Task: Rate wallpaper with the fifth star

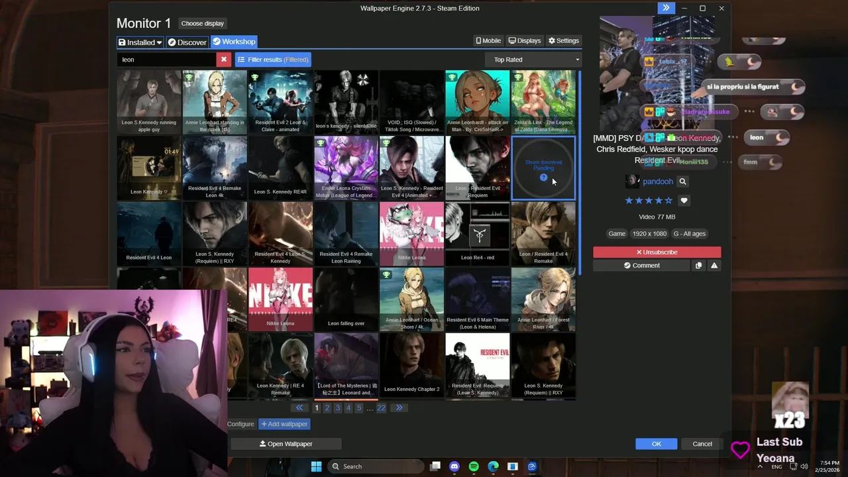Action: coord(669,201)
